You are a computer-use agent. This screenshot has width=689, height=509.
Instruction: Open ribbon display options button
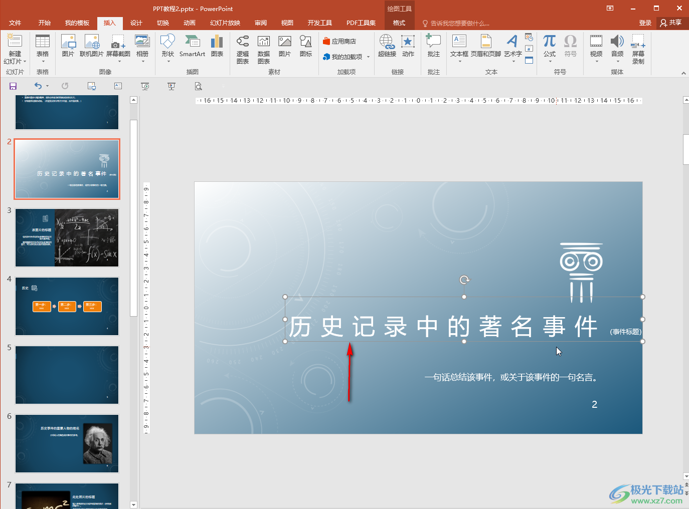[x=610, y=8]
